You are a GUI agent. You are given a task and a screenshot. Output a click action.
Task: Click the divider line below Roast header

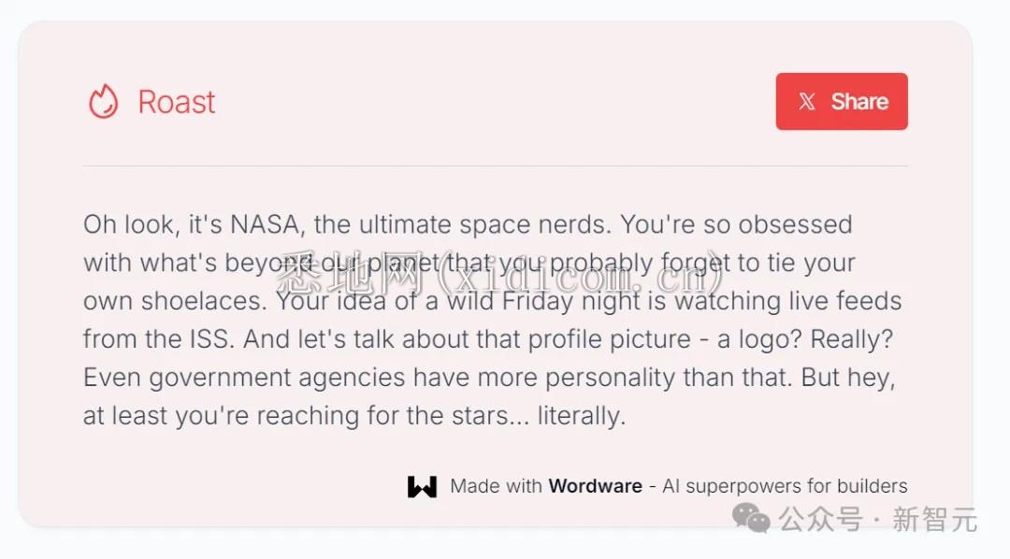tap(495, 166)
